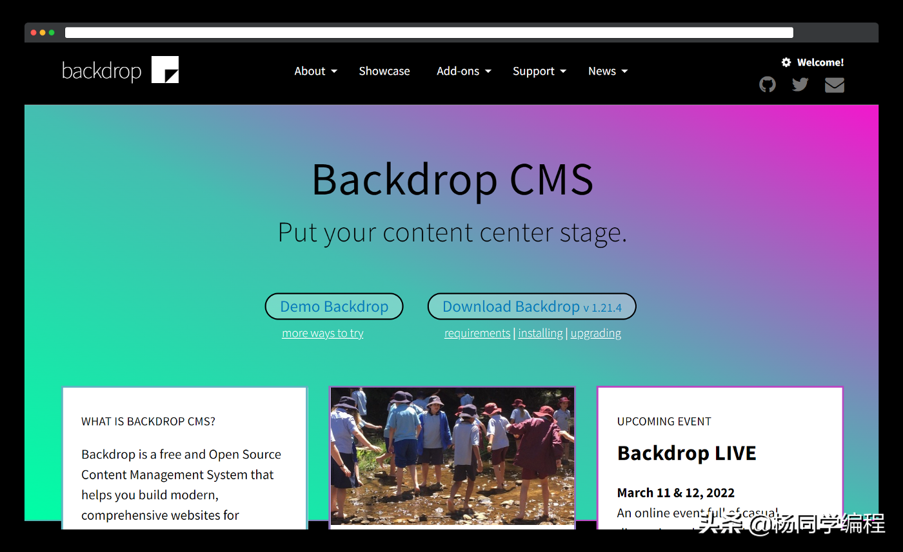Click the email envelope icon

coord(835,85)
